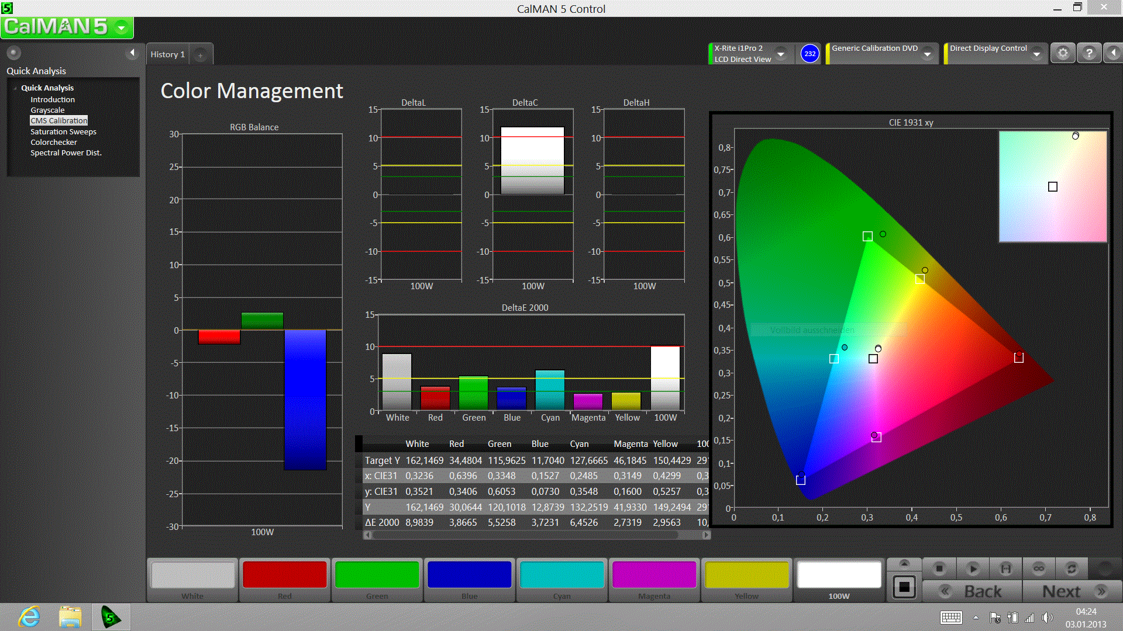This screenshot has width=1123, height=631.
Task: Click the continuous read infinity icon
Action: [1039, 568]
